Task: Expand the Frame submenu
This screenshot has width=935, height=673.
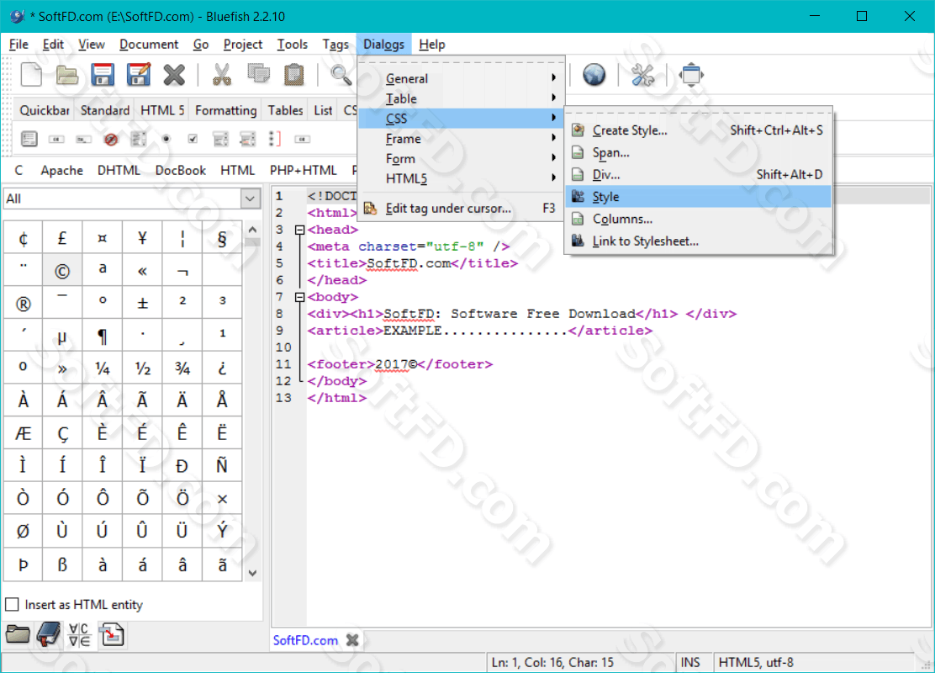Action: pyautogui.click(x=460, y=139)
